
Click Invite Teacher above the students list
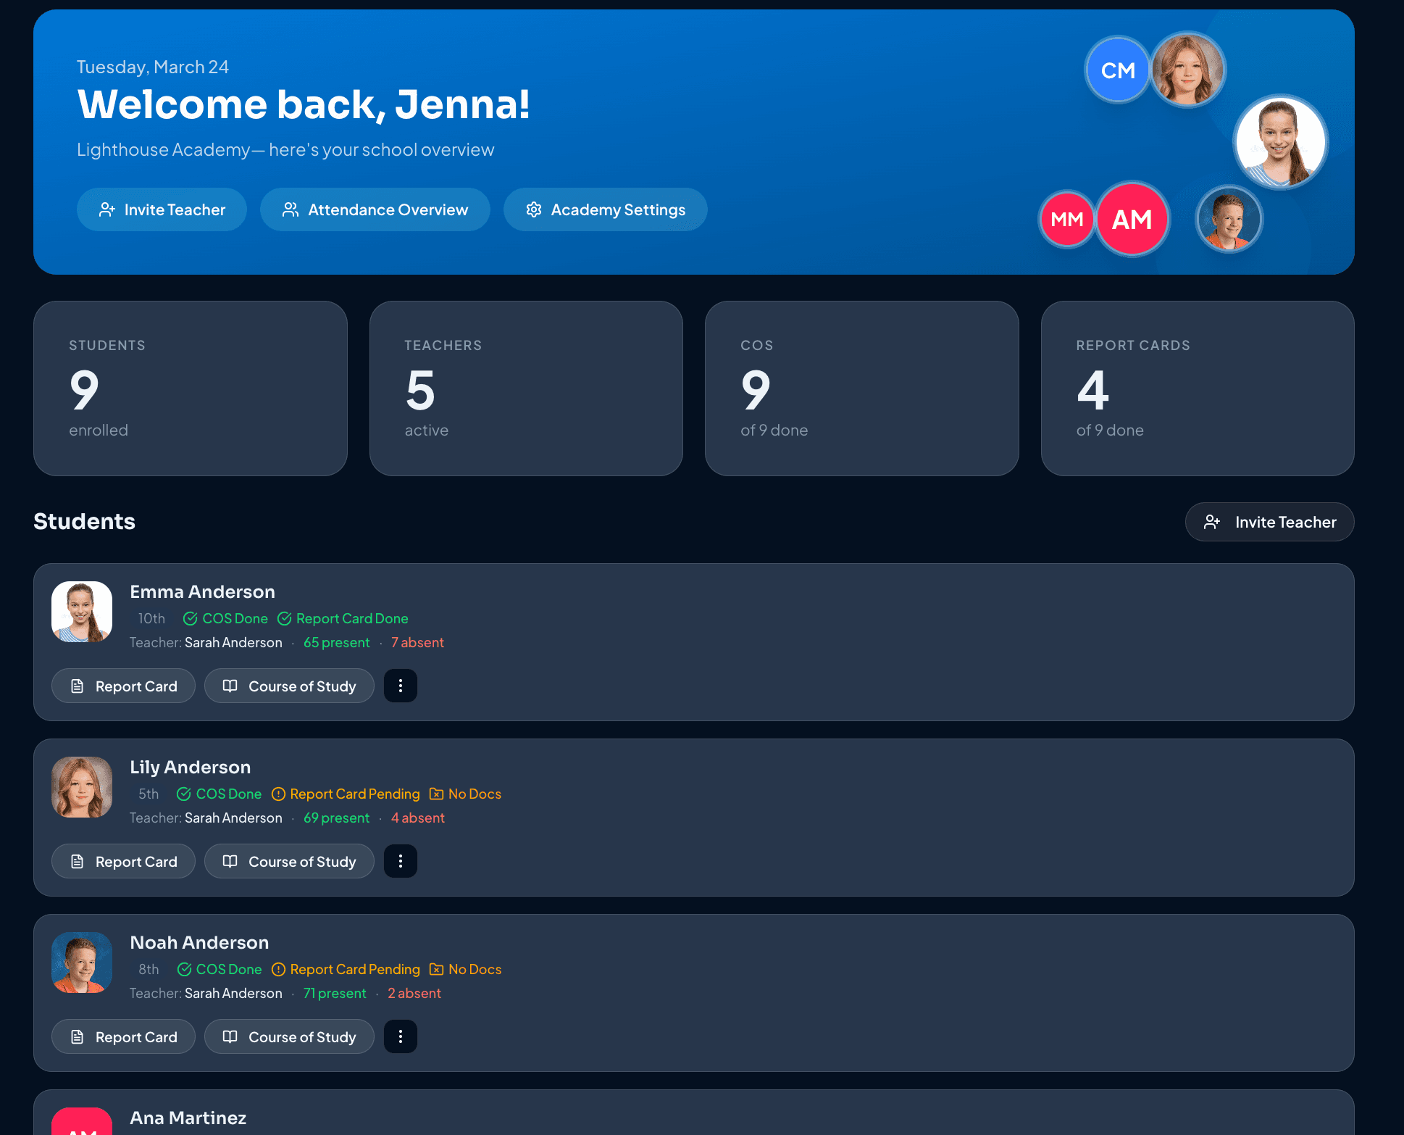tap(1269, 522)
